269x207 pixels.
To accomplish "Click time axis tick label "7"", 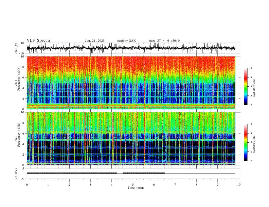I will [x=175, y=185].
